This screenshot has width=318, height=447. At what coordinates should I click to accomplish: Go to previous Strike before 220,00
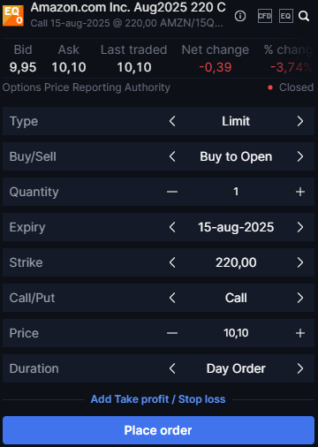click(172, 262)
